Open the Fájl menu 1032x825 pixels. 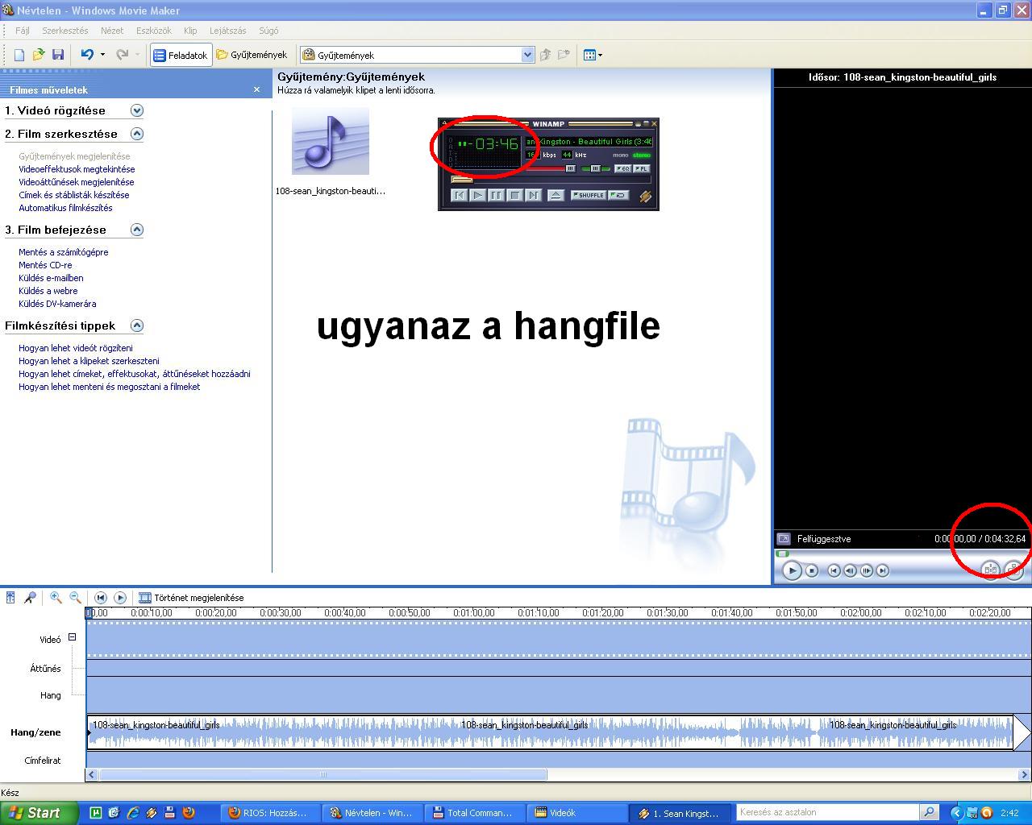click(x=23, y=31)
